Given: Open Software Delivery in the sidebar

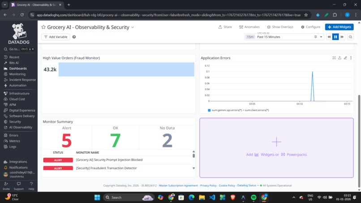Looking at the screenshot, I should (21, 116).
